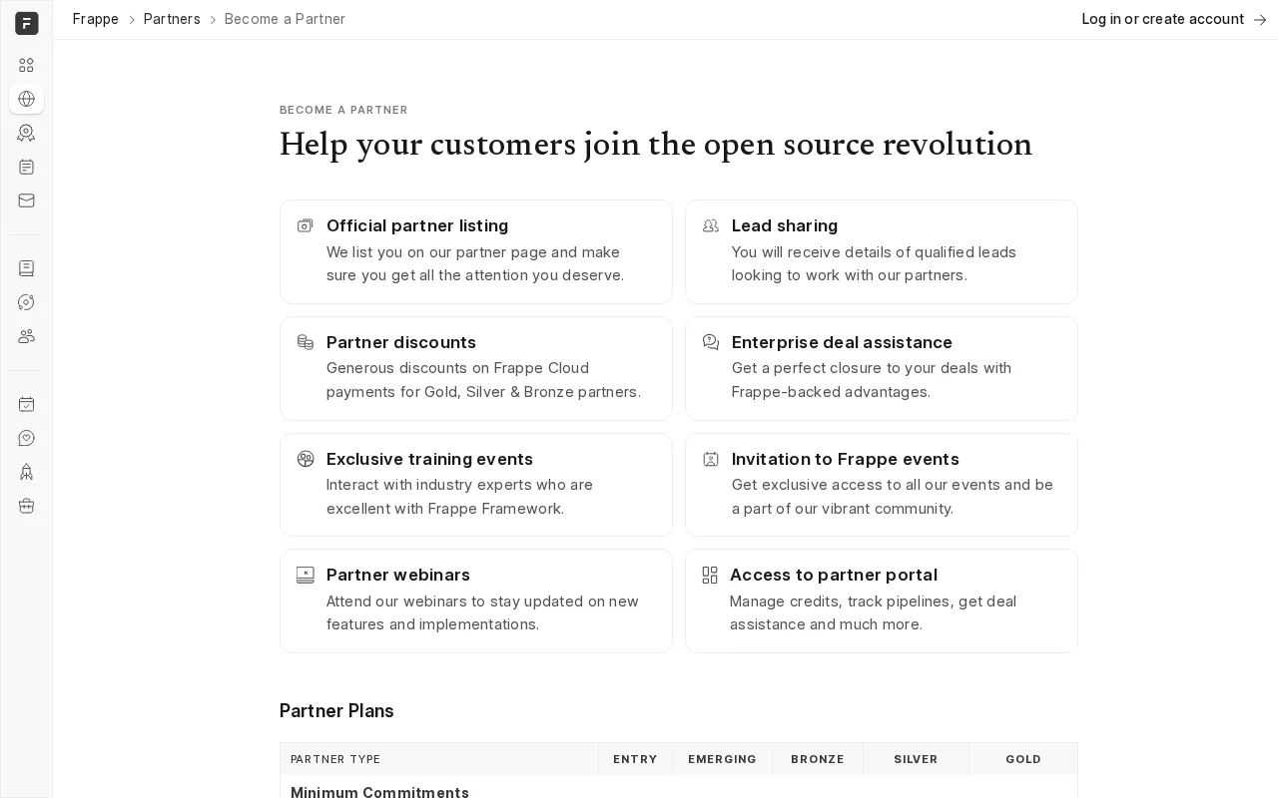Click the Access to partner portal heading
This screenshot has height=798, width=1278.
pyautogui.click(x=834, y=575)
